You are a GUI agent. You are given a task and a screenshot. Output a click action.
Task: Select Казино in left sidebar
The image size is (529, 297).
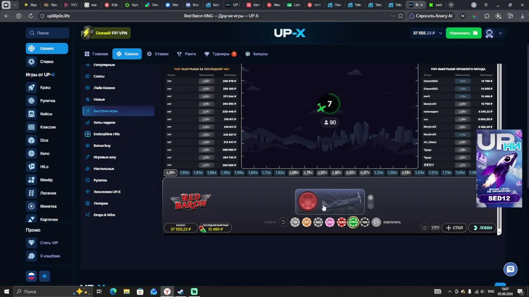pyautogui.click(x=47, y=48)
